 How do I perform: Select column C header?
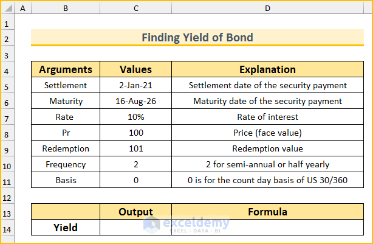point(135,8)
